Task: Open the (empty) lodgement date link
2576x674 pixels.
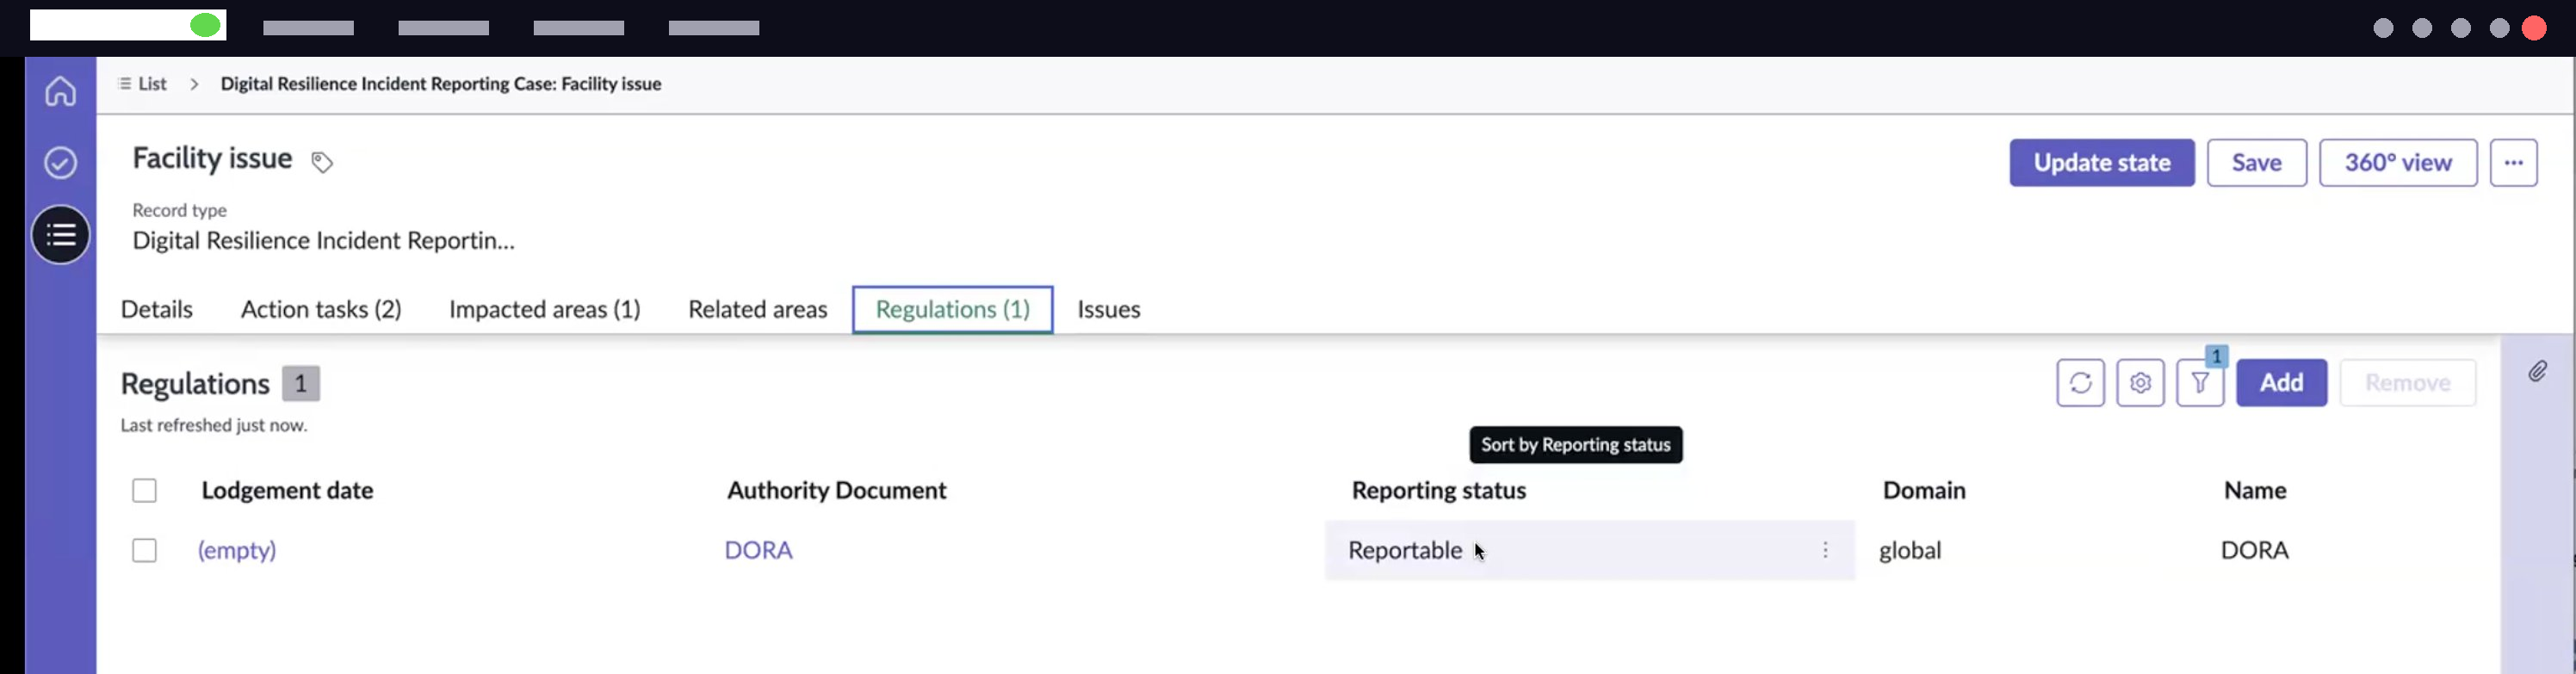Action: tap(237, 550)
